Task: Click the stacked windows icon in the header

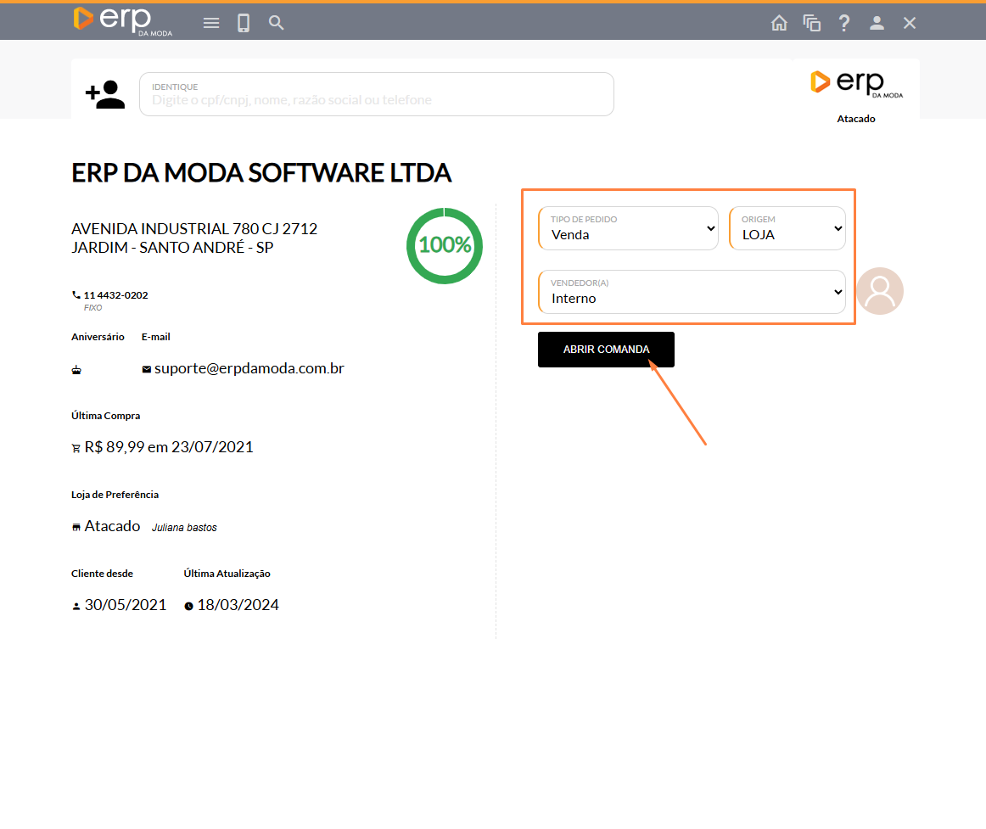Action: click(812, 23)
